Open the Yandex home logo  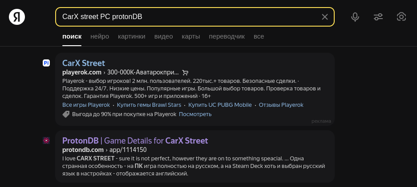click(x=17, y=17)
